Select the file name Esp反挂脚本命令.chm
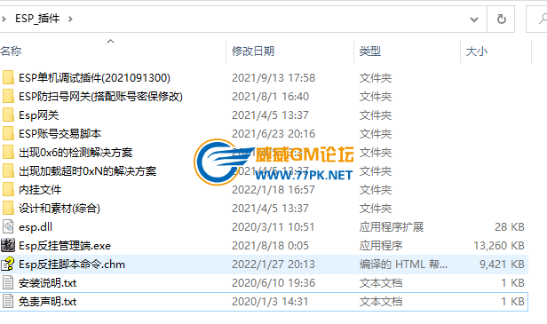The width and height of the screenshot is (547, 324). [x=72, y=264]
